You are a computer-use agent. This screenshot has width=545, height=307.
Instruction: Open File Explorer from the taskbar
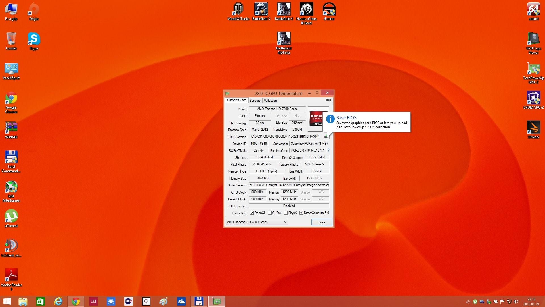point(23,301)
